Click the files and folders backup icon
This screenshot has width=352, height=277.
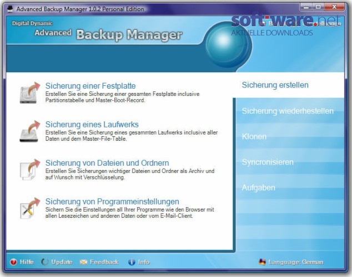pyautogui.click(x=30, y=170)
